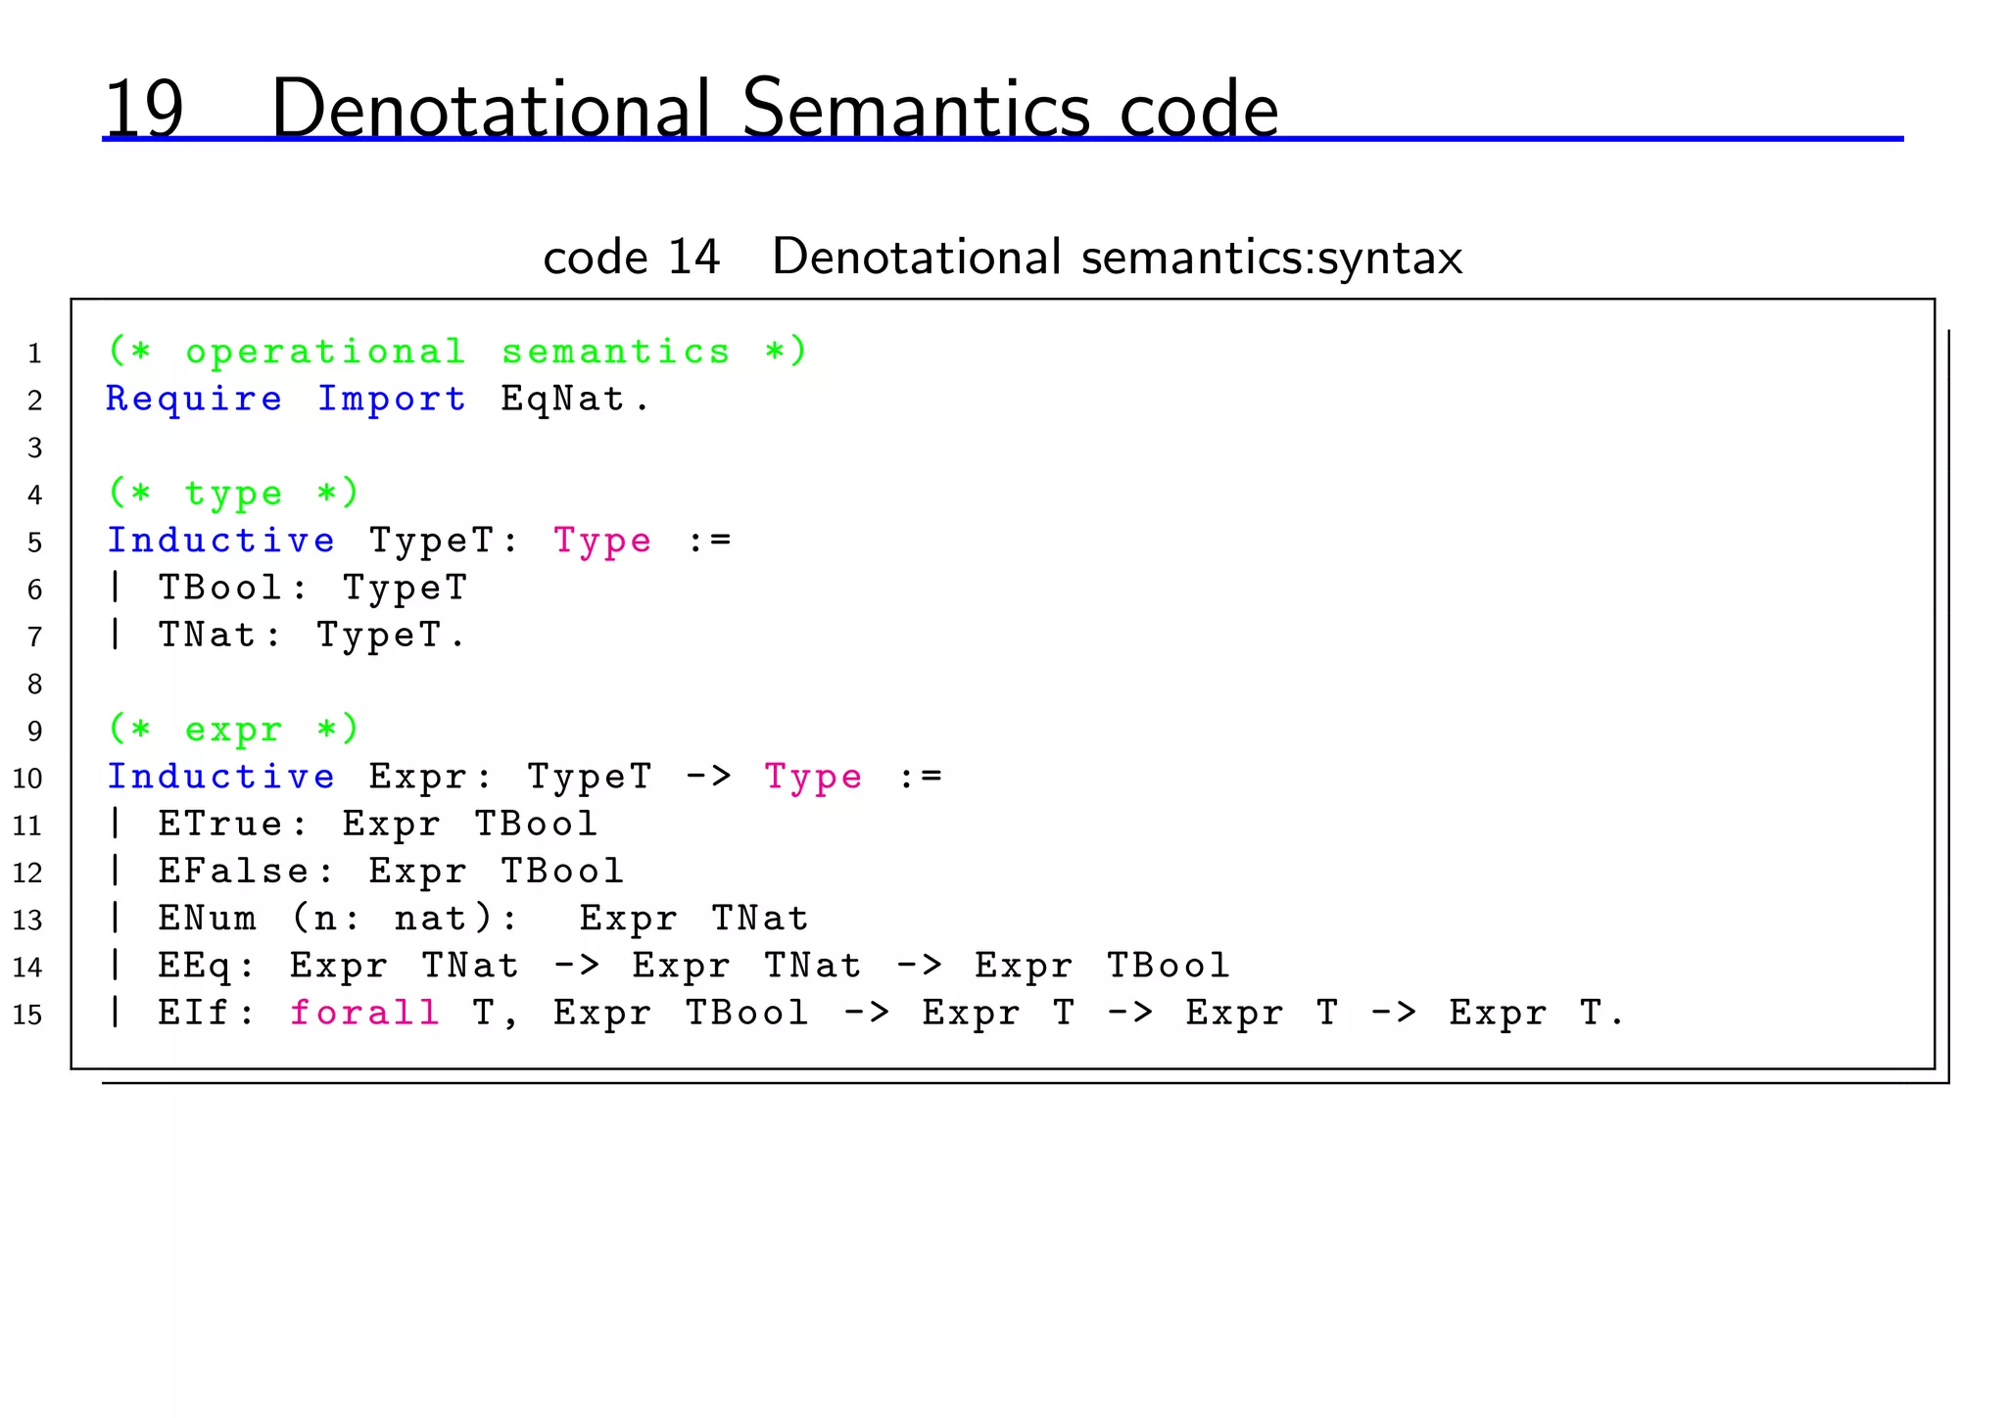
Task: Click the line "| ETrue: Expr TBool"
Action: (x=353, y=823)
